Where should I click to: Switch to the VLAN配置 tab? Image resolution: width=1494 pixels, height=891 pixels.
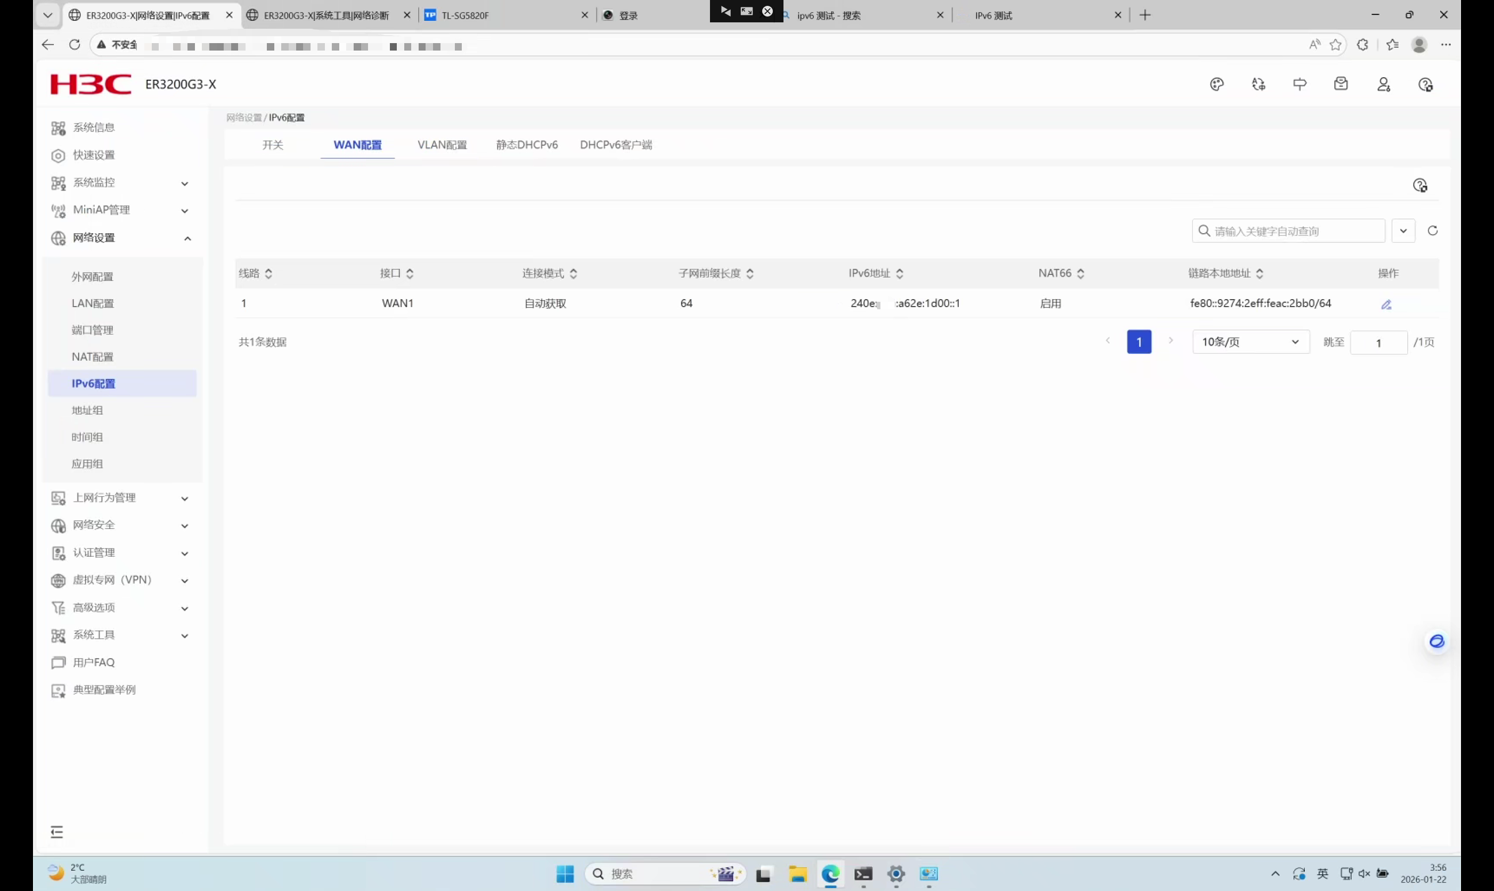click(x=442, y=145)
